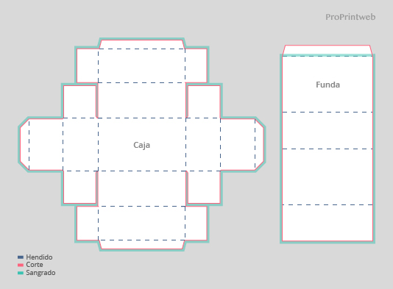
Task: Click the blue Hendido legend swatch
Action: tap(21, 257)
